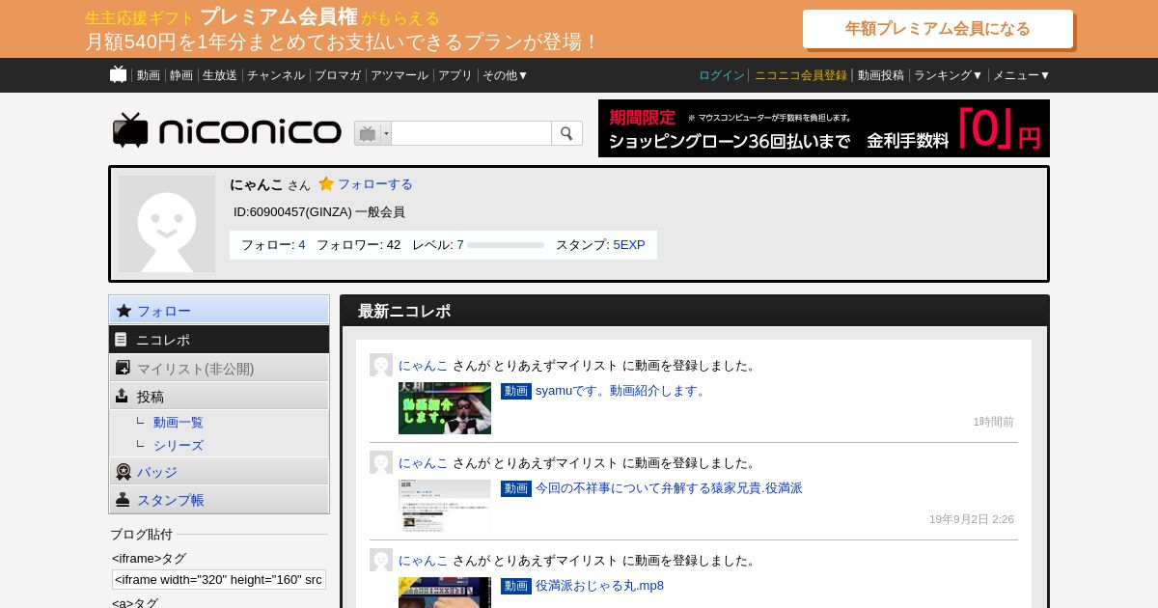This screenshot has width=1158, height=608.
Task: Click ニコニコ会員登録 link
Action: [801, 75]
